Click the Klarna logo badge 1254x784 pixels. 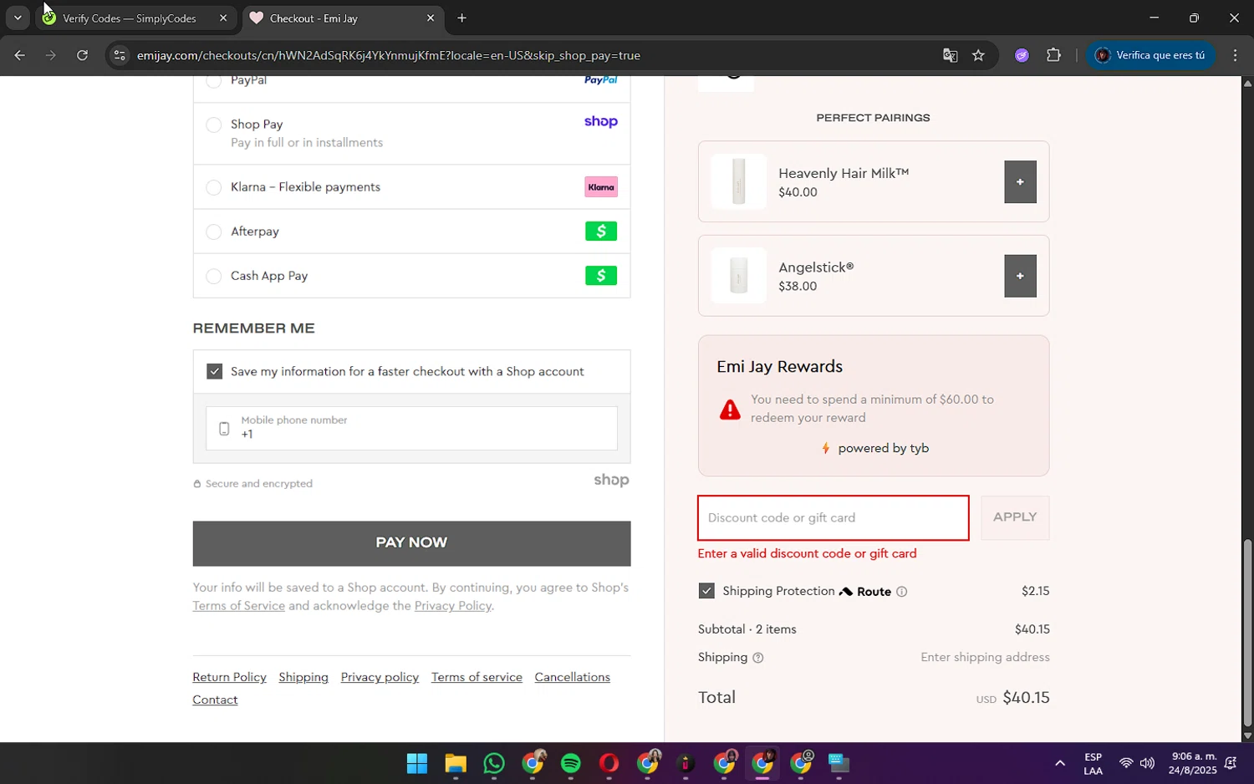click(x=601, y=187)
